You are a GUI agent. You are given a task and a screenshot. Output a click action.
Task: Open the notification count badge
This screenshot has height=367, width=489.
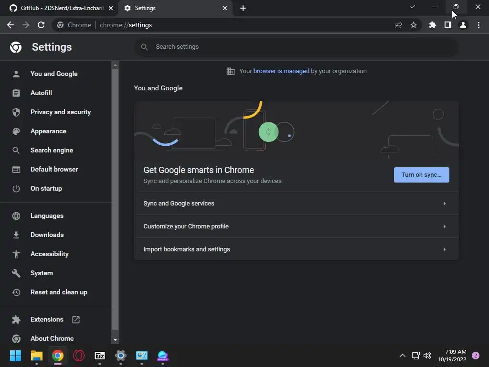pos(476,356)
